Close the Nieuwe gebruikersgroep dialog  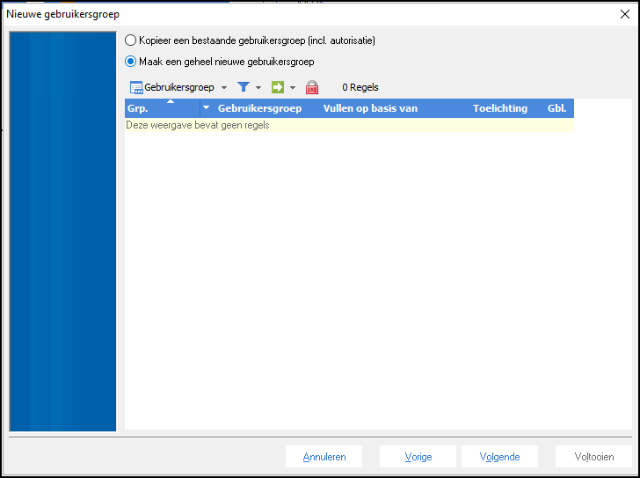point(624,14)
